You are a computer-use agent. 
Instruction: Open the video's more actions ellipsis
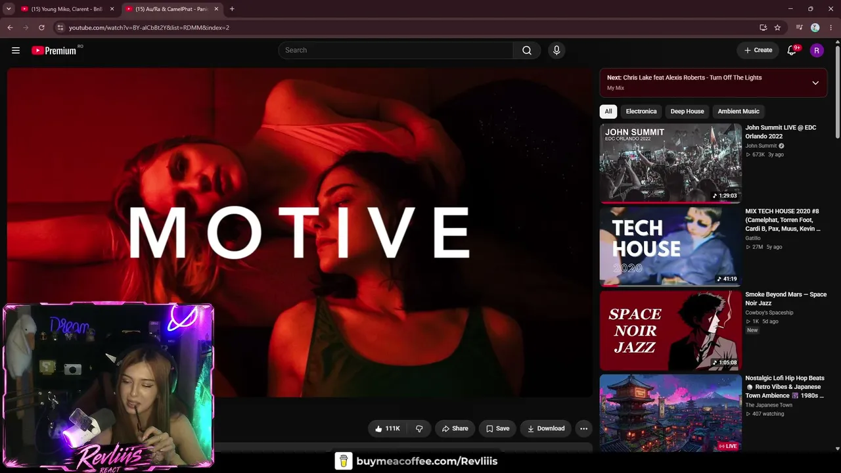tap(583, 428)
